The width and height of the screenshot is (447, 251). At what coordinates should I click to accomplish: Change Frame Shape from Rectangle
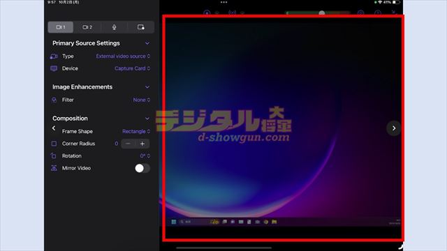[136, 131]
